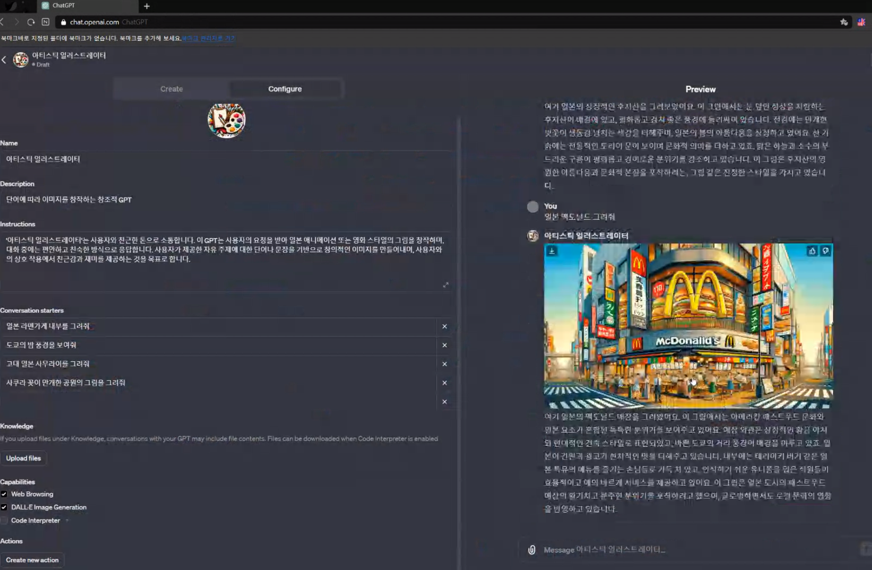This screenshot has width=872, height=570.
Task: Select the ChatGPT browser tab
Action: [x=87, y=6]
